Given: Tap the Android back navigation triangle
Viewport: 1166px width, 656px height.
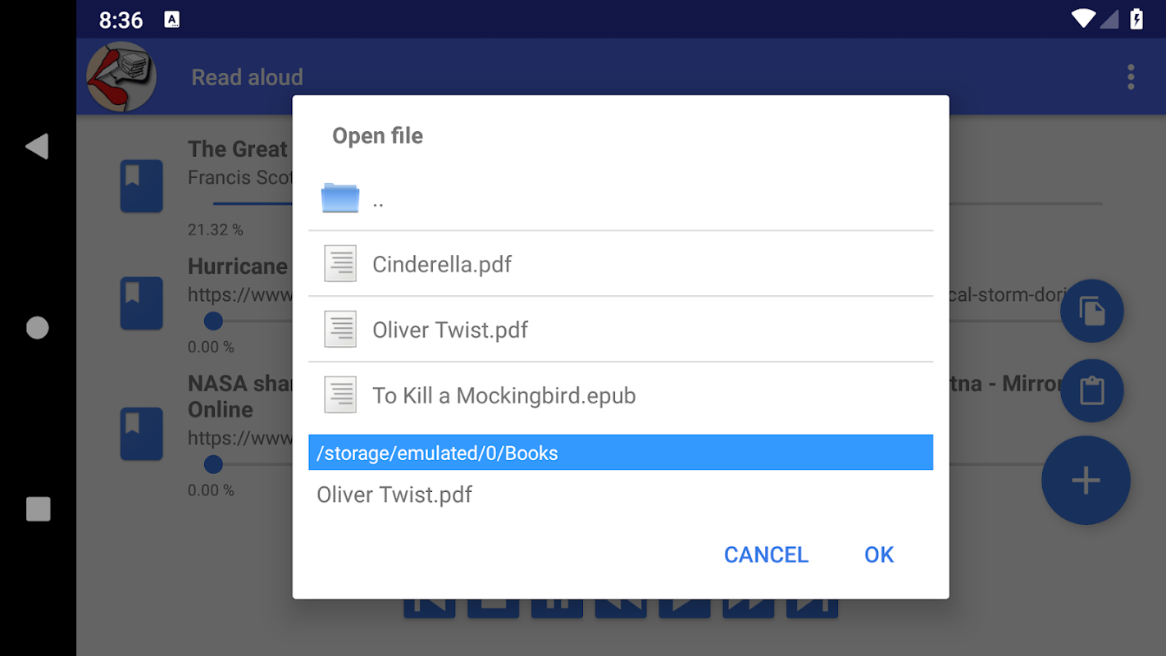Looking at the screenshot, I should click(37, 146).
